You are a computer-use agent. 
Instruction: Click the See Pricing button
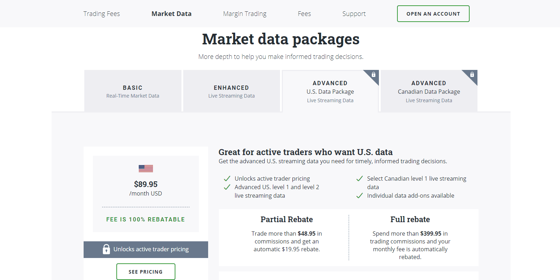tap(146, 272)
